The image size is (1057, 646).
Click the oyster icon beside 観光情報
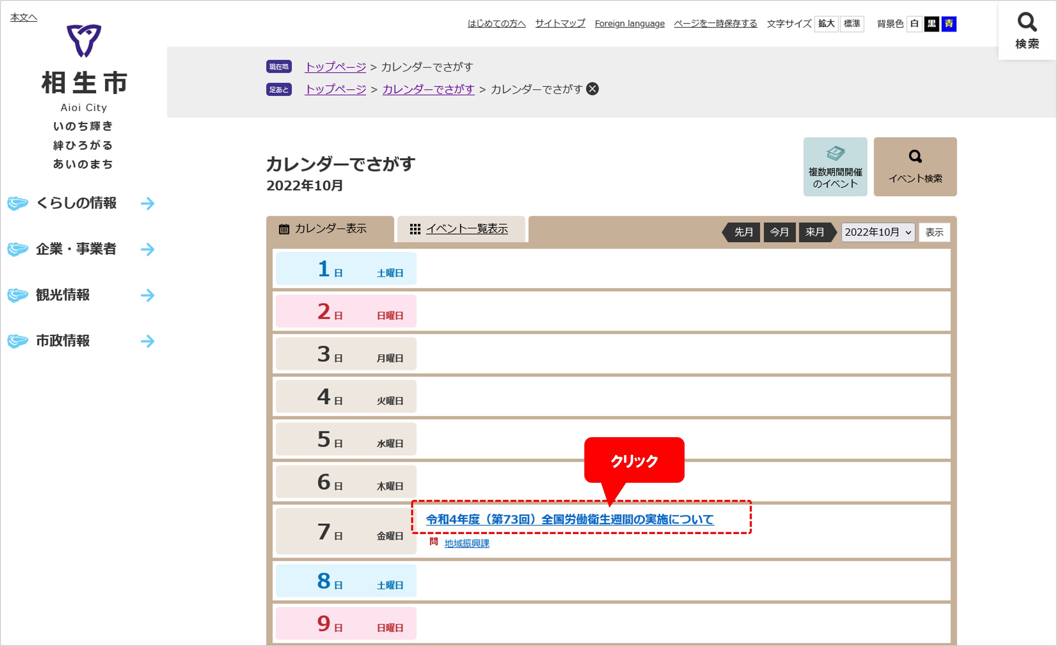18,295
